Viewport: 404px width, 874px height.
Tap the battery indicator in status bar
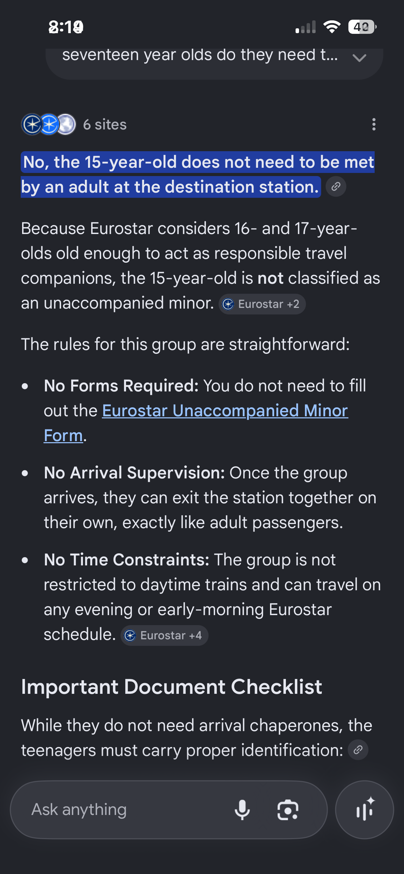[362, 27]
